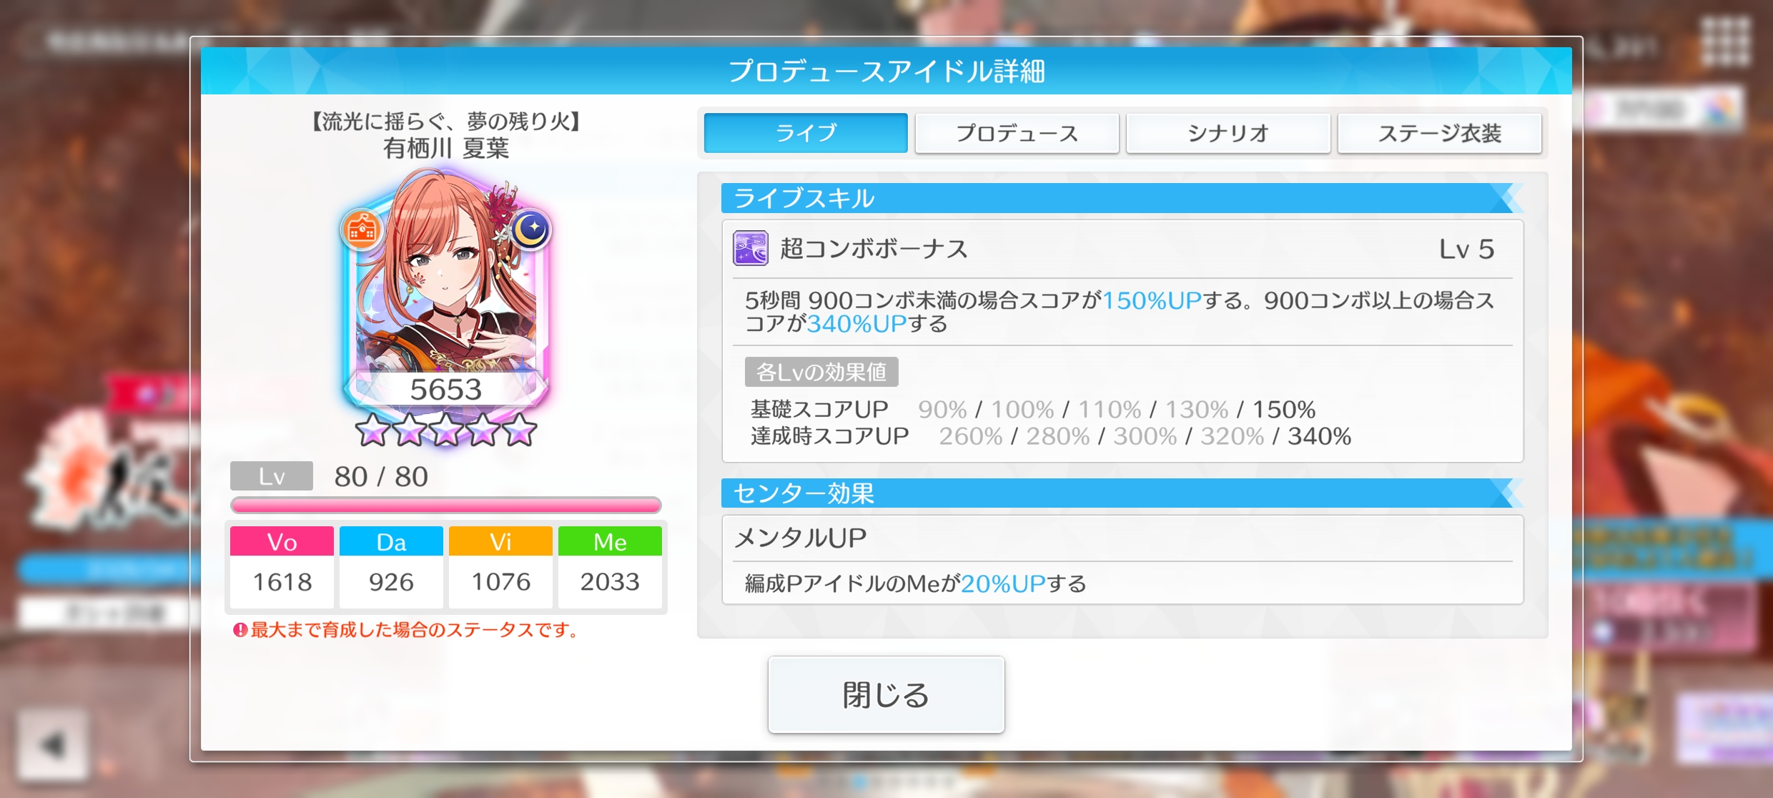Click the crescent moon badge on idol card
The width and height of the screenshot is (1773, 798).
(530, 230)
